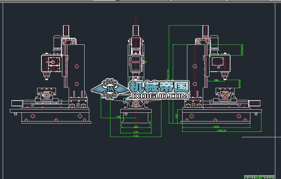Viewport: 281px width, 179px height.
Task: Click left base hole on left view bed
Action: coord(33,116)
